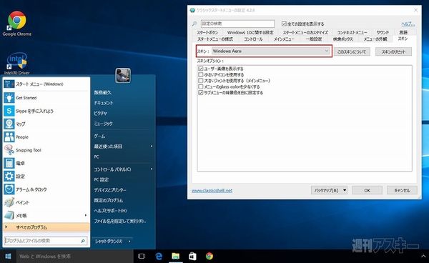Viewport: 429px width, 263px height.
Task: Switch to サウンド tab
Action: [383, 32]
